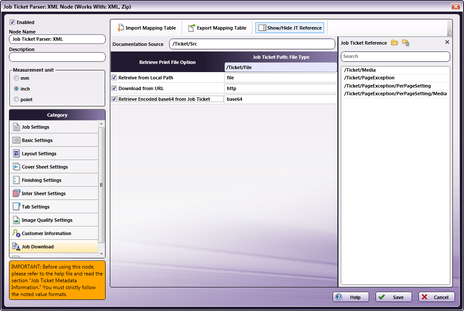Open Job Settings category
This screenshot has height=311, width=464.
(54, 127)
